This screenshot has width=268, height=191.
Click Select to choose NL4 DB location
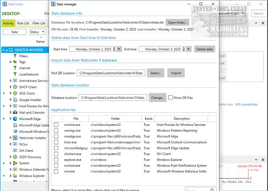point(155,73)
